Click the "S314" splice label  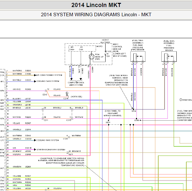coord(134,111)
